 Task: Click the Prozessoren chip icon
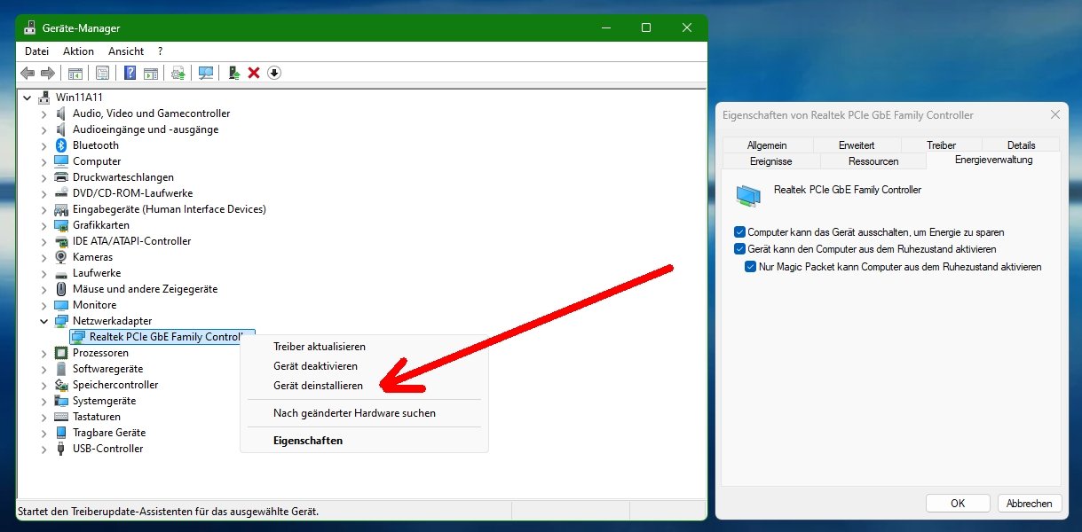[61, 353]
